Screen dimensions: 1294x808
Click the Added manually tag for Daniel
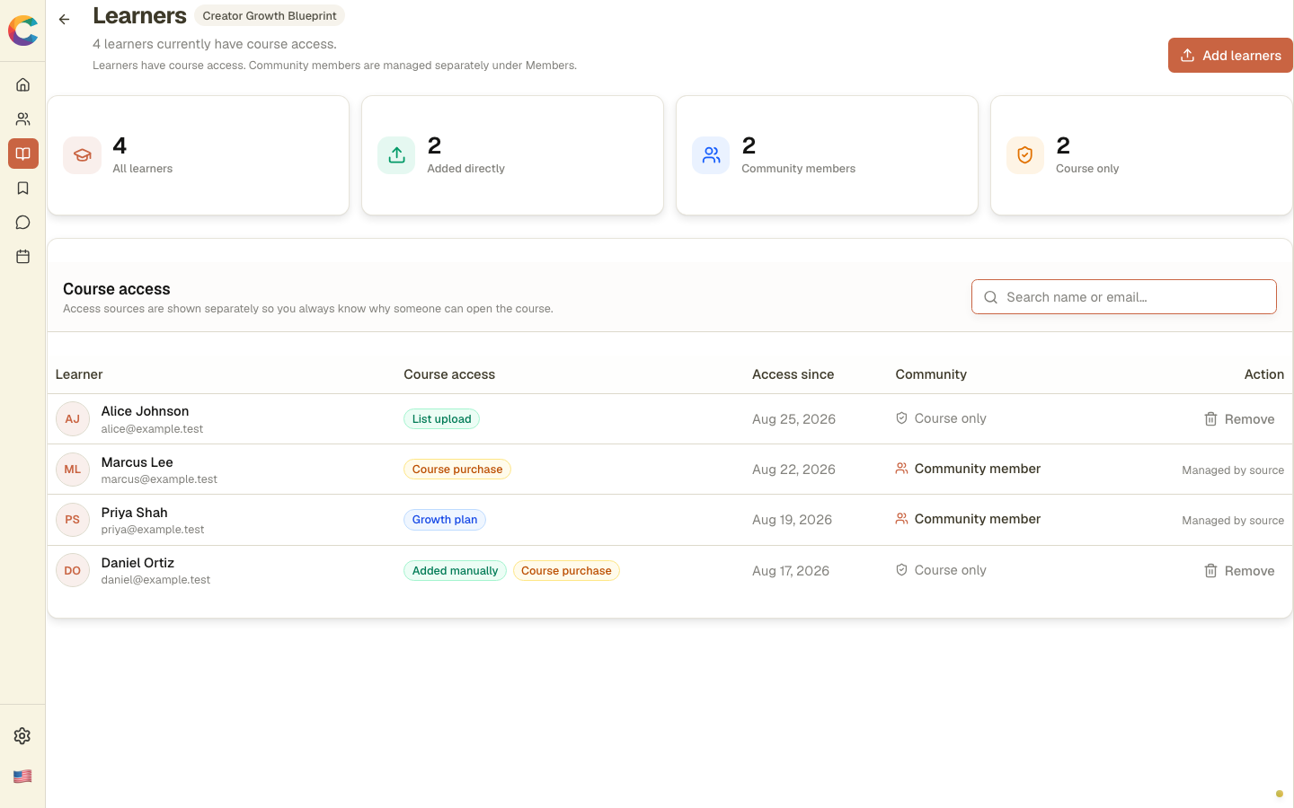tap(455, 571)
